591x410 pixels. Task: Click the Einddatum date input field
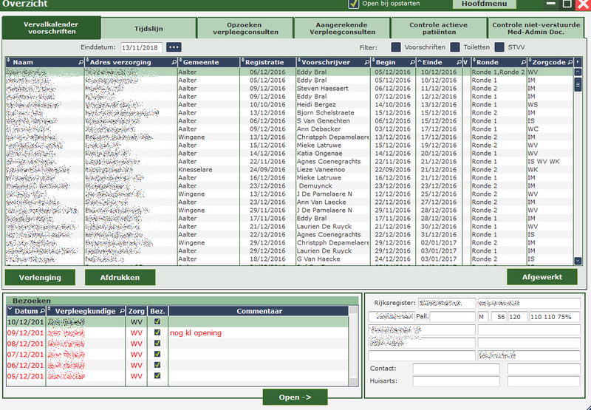(x=141, y=47)
